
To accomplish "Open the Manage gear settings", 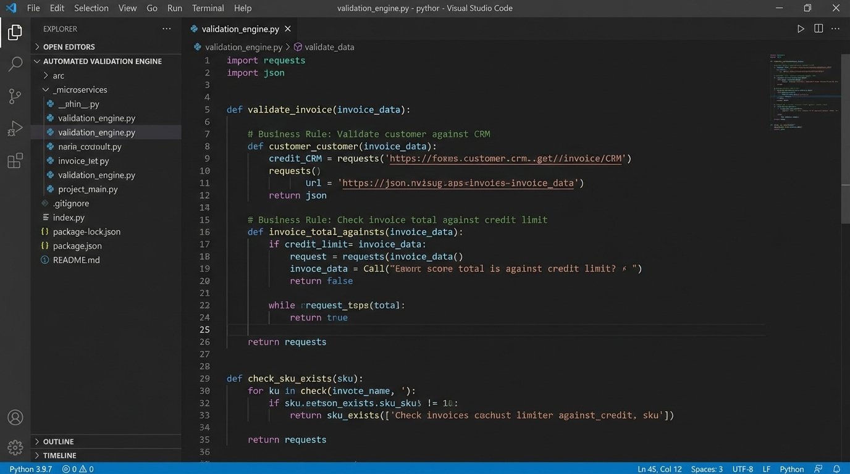I will pyautogui.click(x=15, y=447).
